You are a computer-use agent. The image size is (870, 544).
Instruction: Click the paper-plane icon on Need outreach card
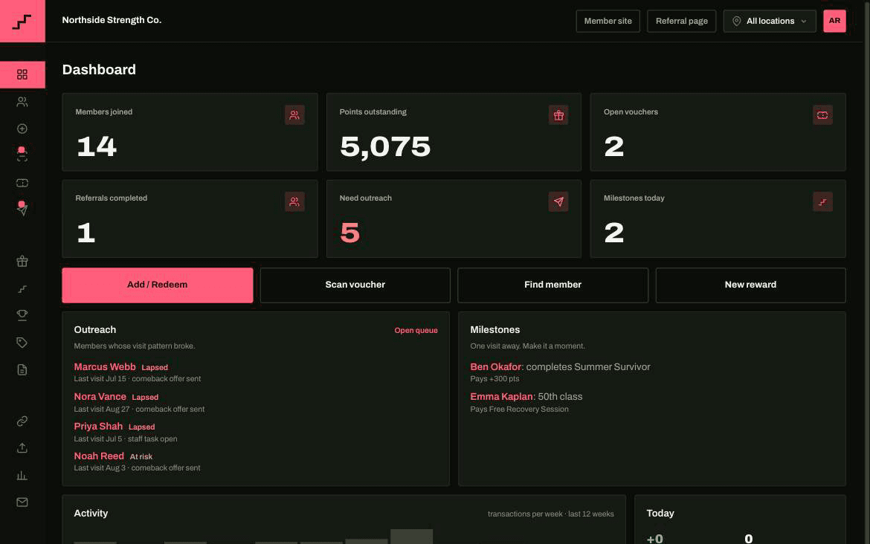[558, 201]
